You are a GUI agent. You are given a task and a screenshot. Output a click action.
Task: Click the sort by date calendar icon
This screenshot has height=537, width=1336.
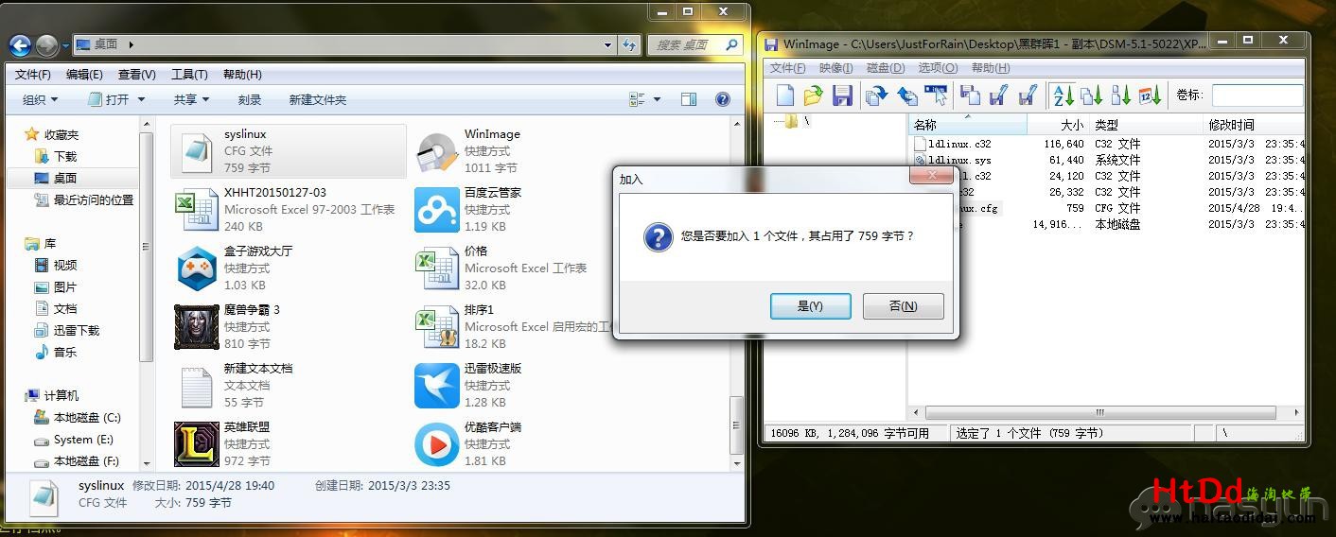pyautogui.click(x=1151, y=95)
